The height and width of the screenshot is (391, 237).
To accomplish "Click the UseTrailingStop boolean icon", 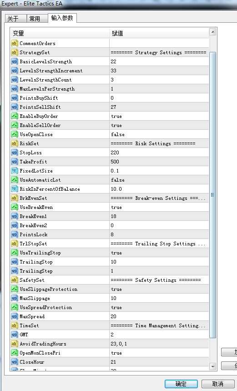I will click(15, 253).
